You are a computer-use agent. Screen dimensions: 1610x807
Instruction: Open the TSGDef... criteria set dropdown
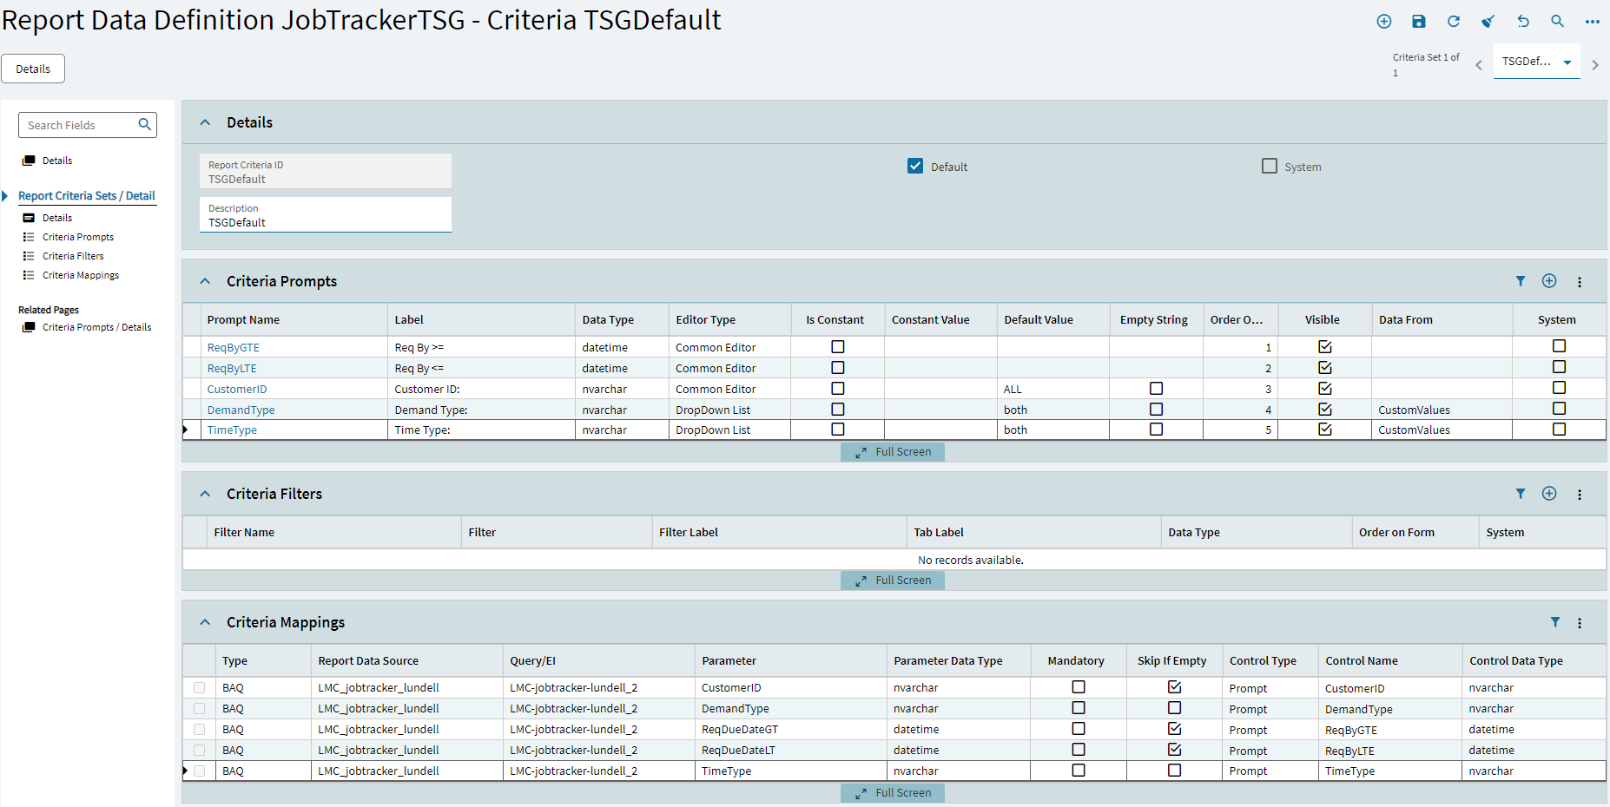(x=1537, y=62)
